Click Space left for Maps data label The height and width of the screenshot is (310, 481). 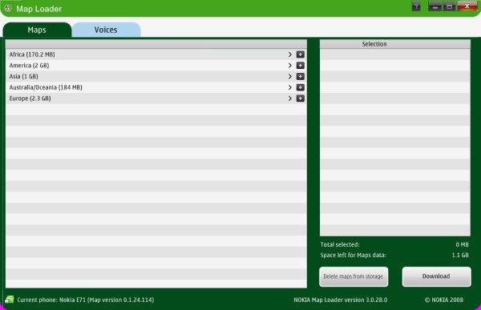pyautogui.click(x=354, y=255)
